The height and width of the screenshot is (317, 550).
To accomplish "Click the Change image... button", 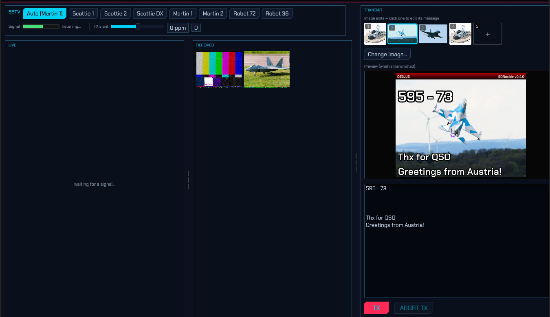I will point(387,54).
